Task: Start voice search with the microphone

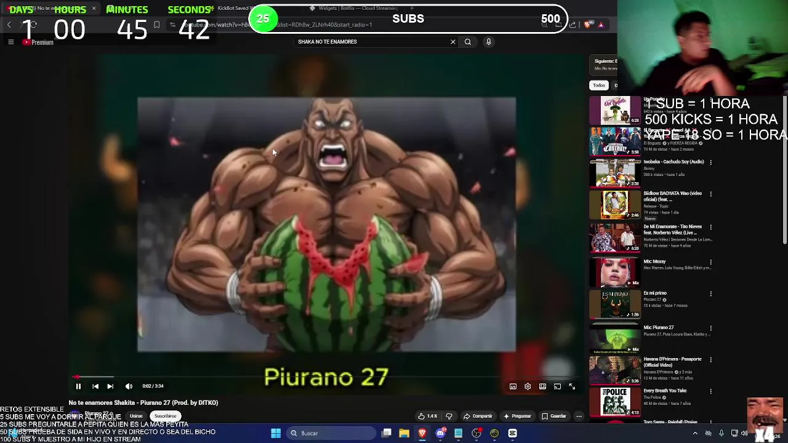Action: [x=489, y=42]
